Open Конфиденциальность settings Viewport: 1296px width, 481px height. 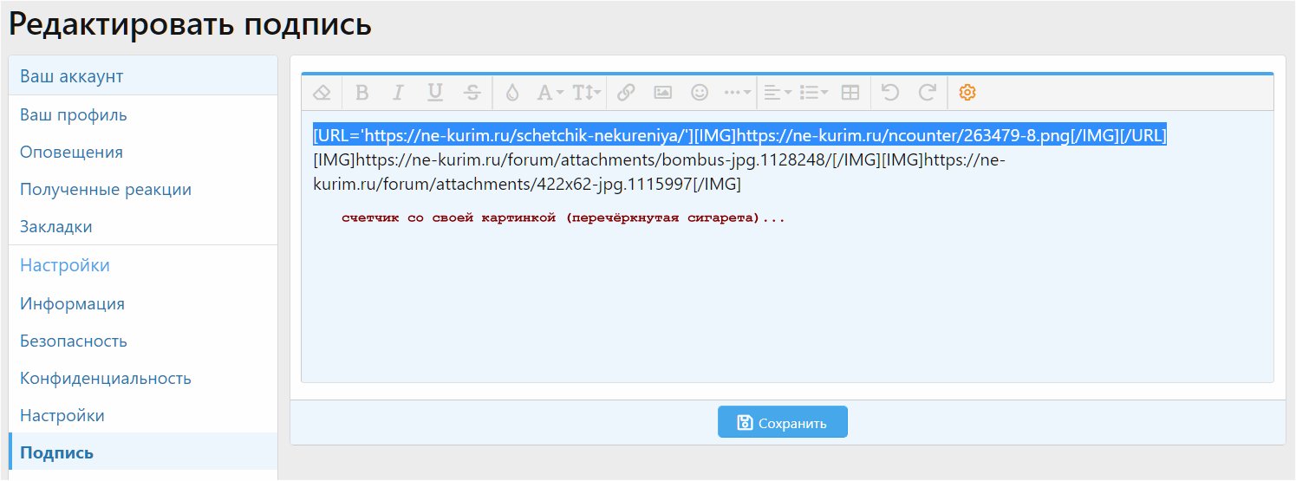click(143, 378)
